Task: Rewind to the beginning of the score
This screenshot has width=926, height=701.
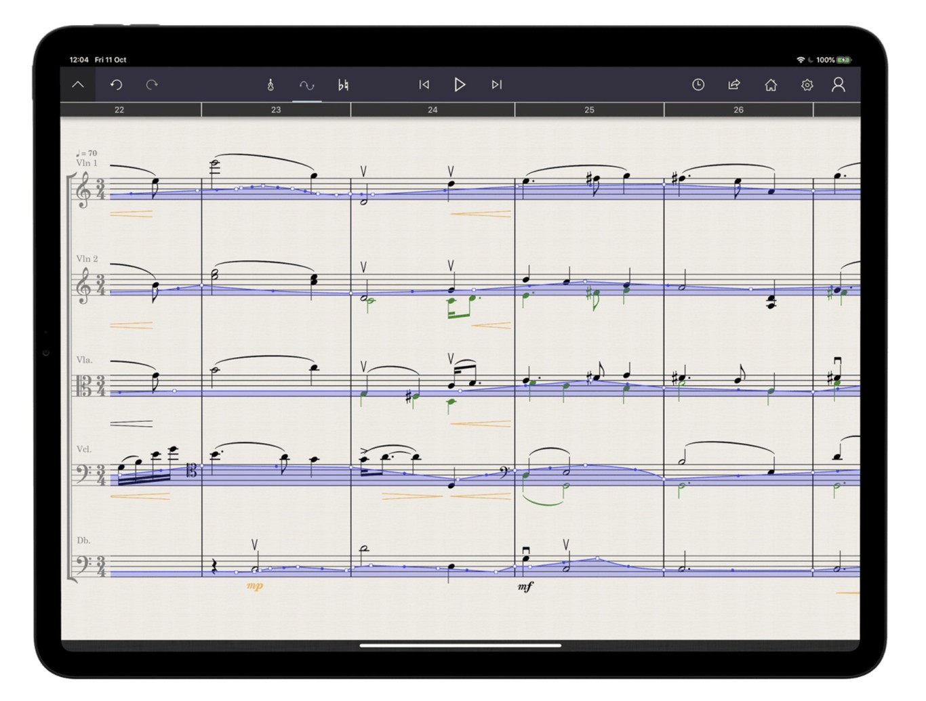Action: coord(424,84)
